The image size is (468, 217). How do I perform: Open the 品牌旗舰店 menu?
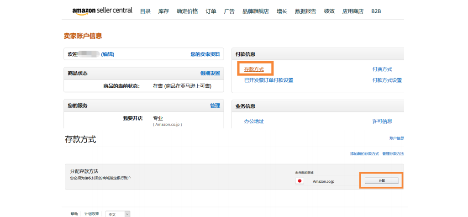(x=256, y=11)
